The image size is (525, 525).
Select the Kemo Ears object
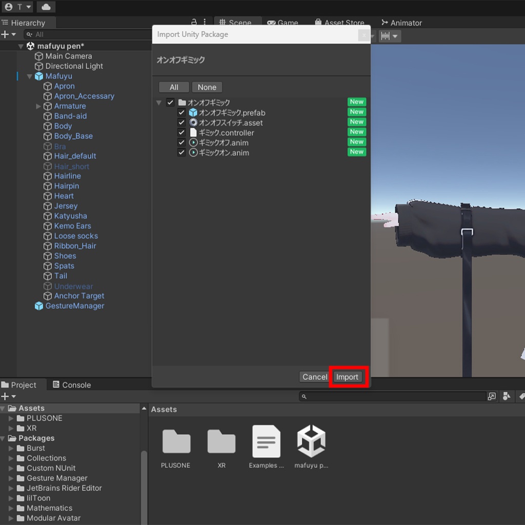coord(72,226)
